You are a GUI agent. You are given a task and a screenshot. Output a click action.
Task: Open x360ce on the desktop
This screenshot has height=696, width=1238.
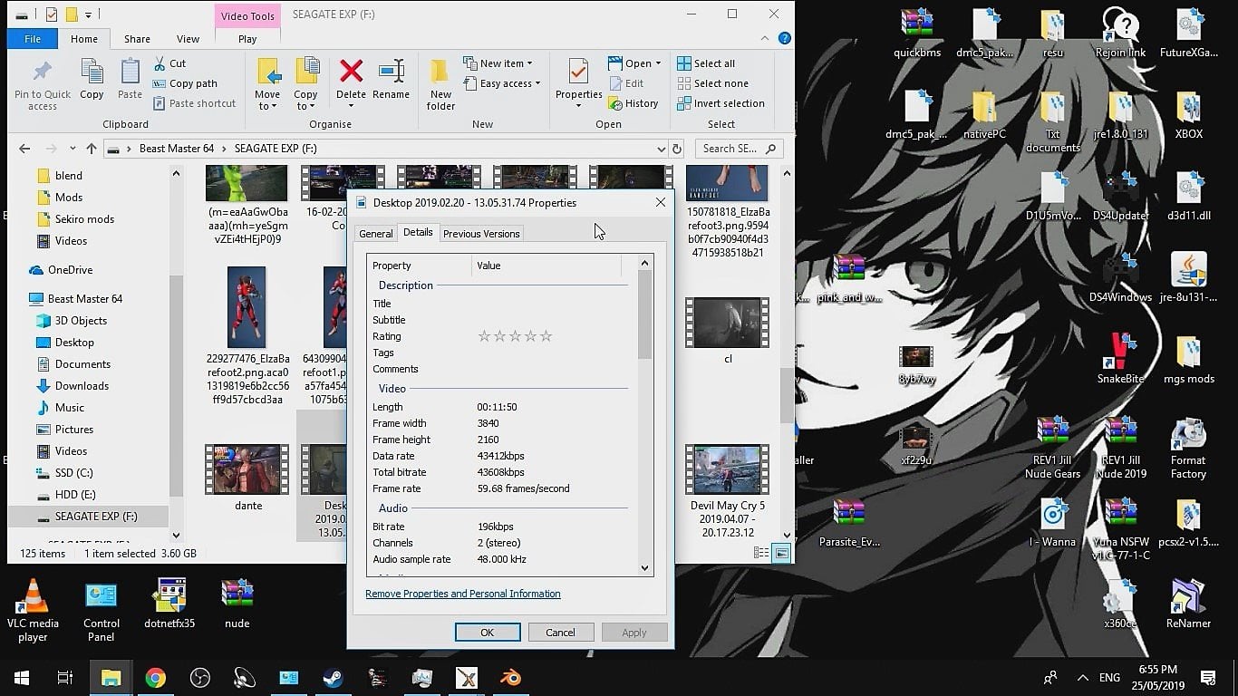[1120, 604]
